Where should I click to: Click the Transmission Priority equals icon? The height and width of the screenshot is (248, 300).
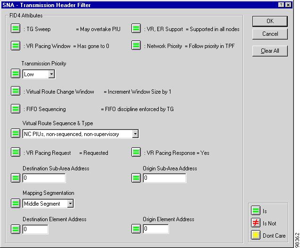coord(15,73)
